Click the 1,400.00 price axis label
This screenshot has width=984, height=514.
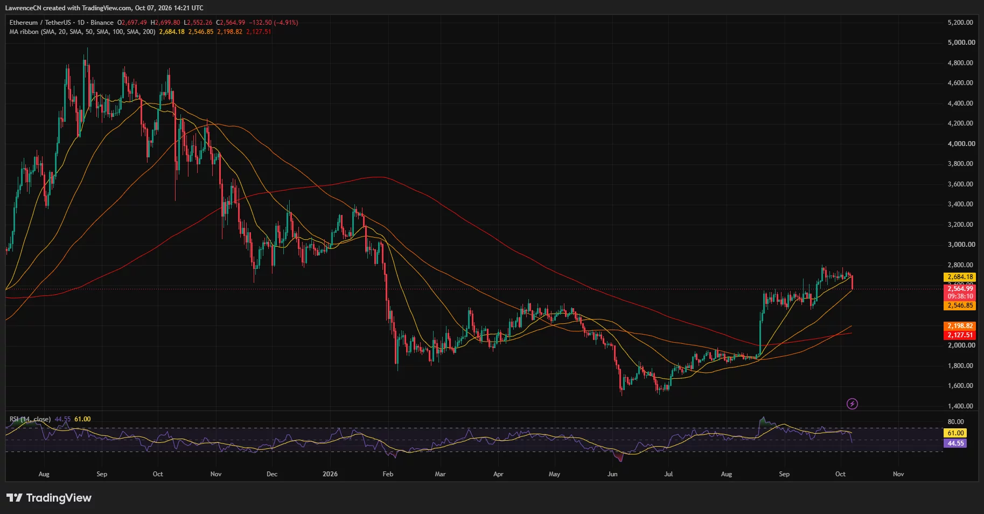tap(960, 406)
